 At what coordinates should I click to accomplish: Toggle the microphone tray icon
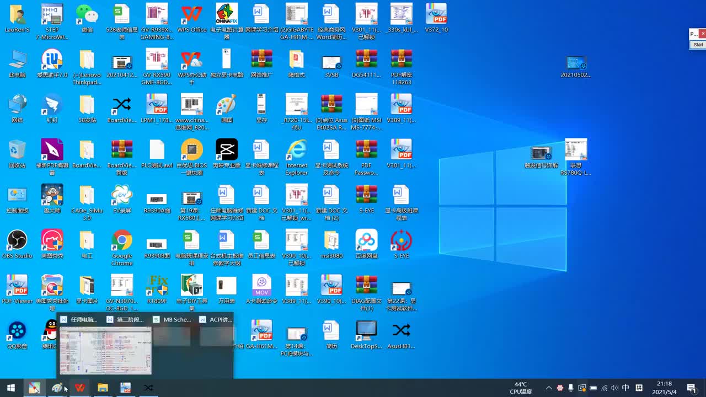click(571, 388)
